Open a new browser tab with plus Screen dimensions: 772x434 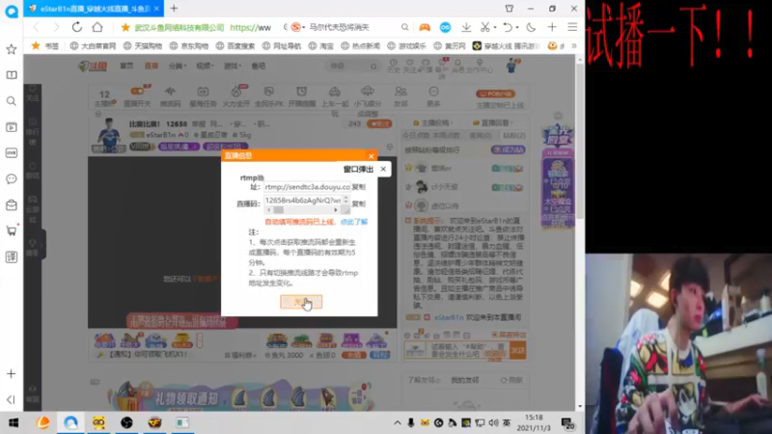174,9
